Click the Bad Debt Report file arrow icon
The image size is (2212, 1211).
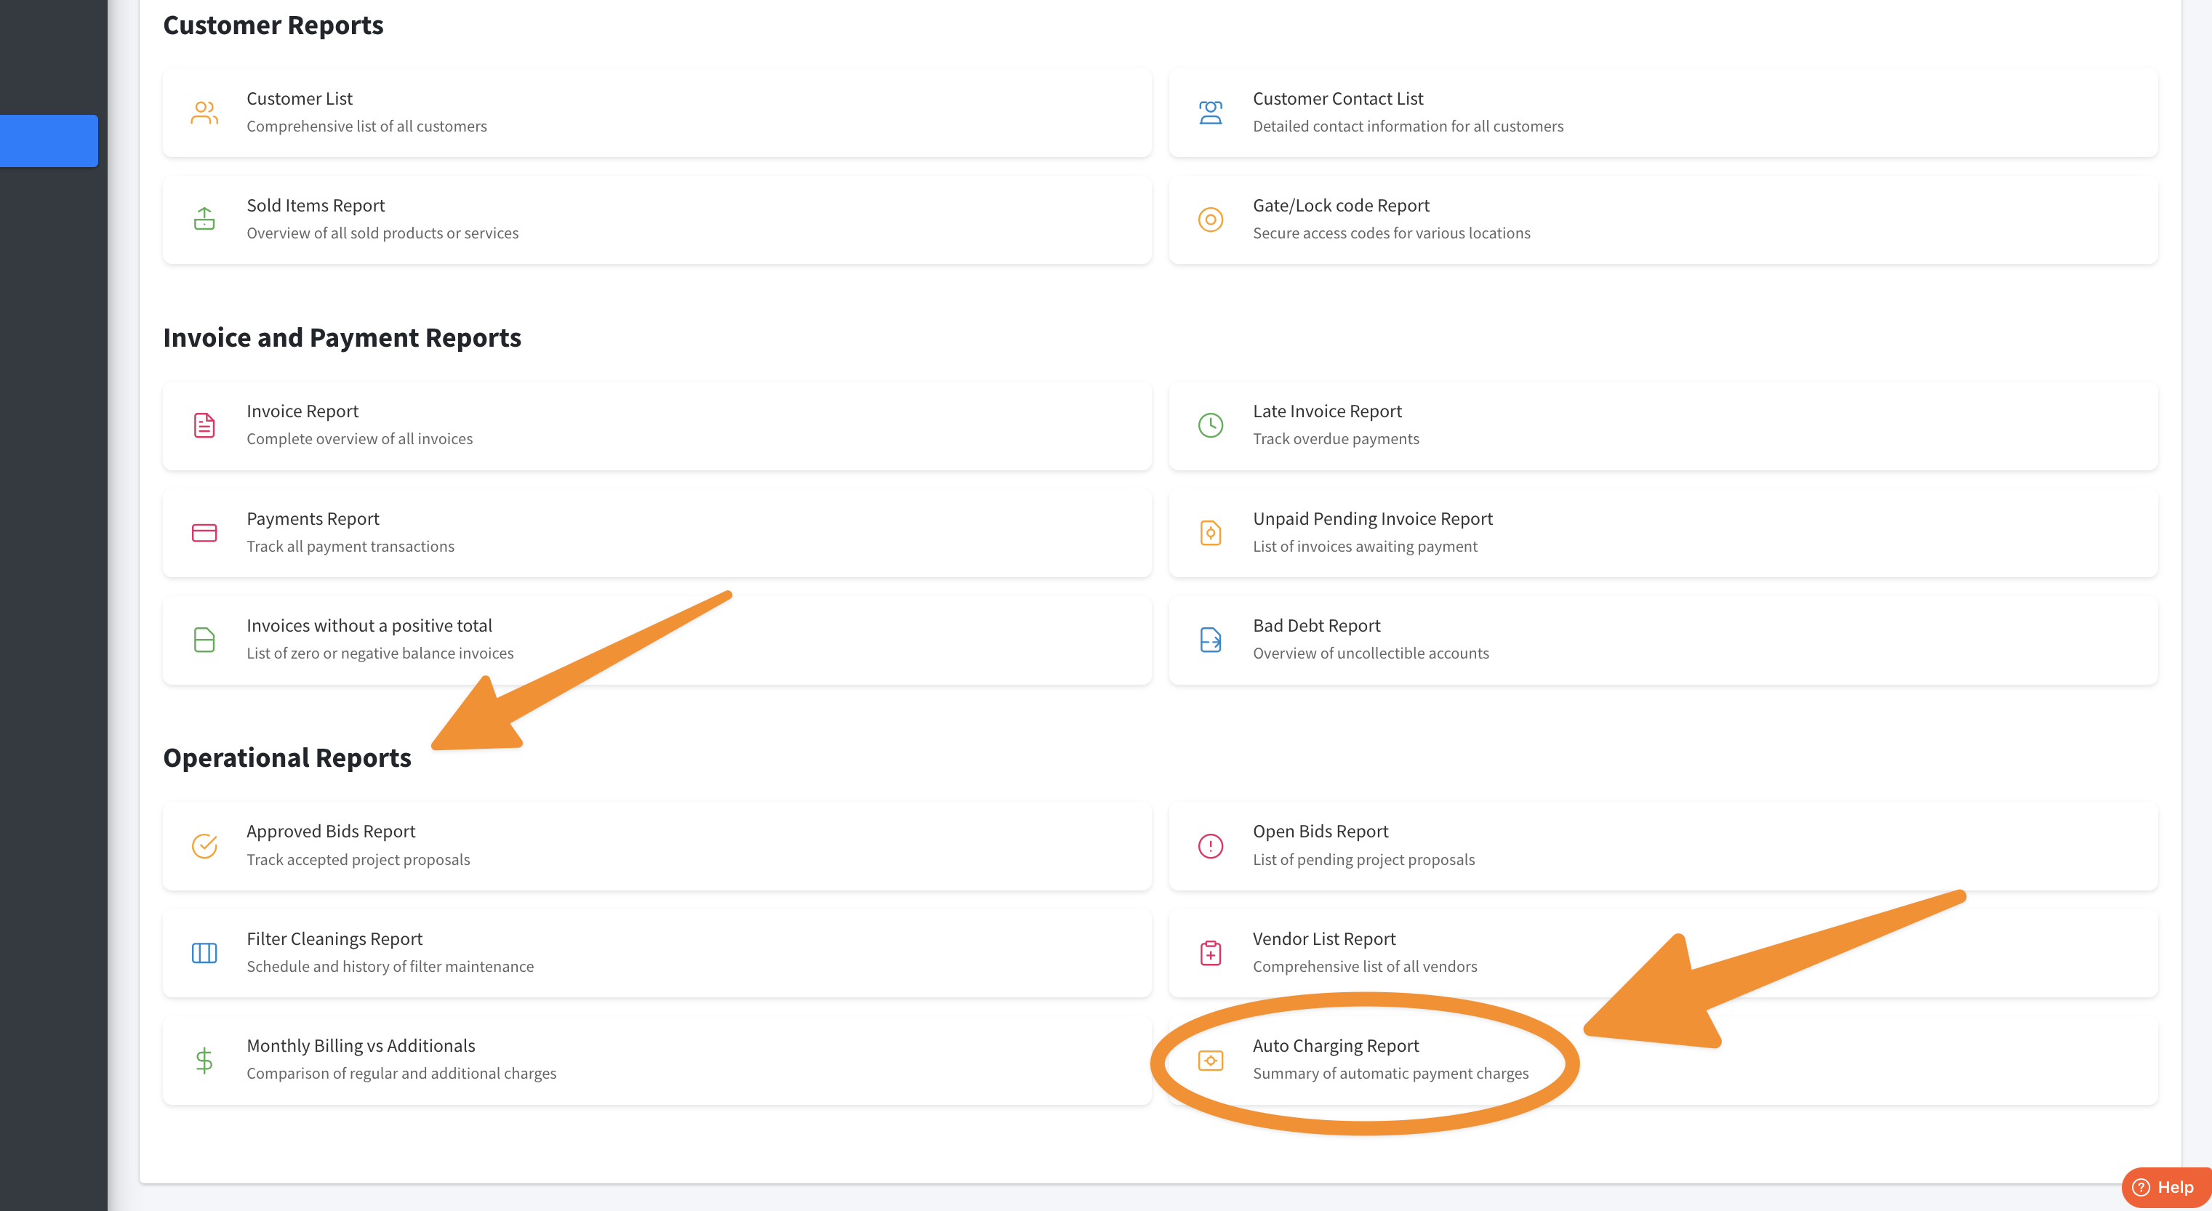tap(1210, 640)
